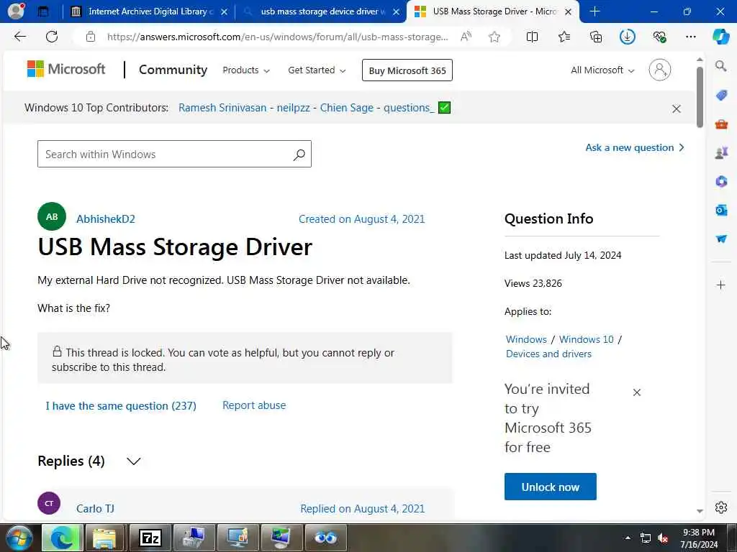The width and height of the screenshot is (737, 552).
Task: Expand All Microsoft dropdown
Action: [602, 70]
